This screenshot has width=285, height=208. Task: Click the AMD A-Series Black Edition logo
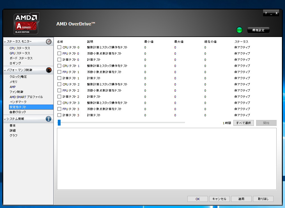coord(26,24)
